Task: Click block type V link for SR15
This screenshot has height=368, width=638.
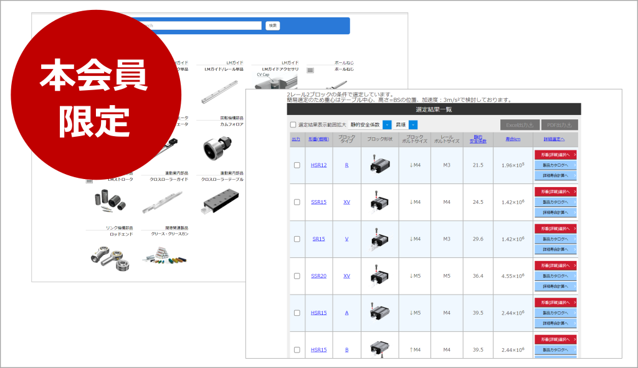Action: 346,239
